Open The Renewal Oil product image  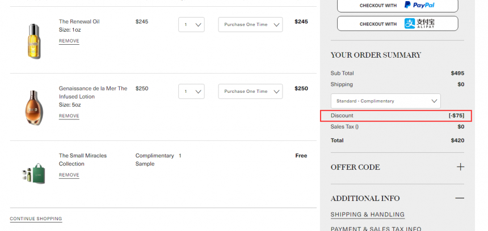coord(33,41)
